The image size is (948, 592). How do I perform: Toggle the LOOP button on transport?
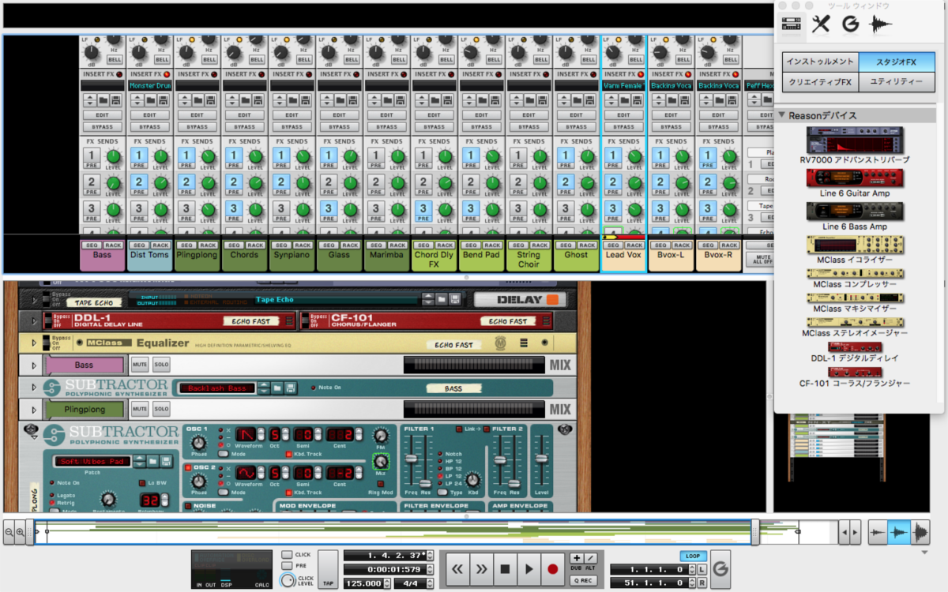[x=694, y=556]
